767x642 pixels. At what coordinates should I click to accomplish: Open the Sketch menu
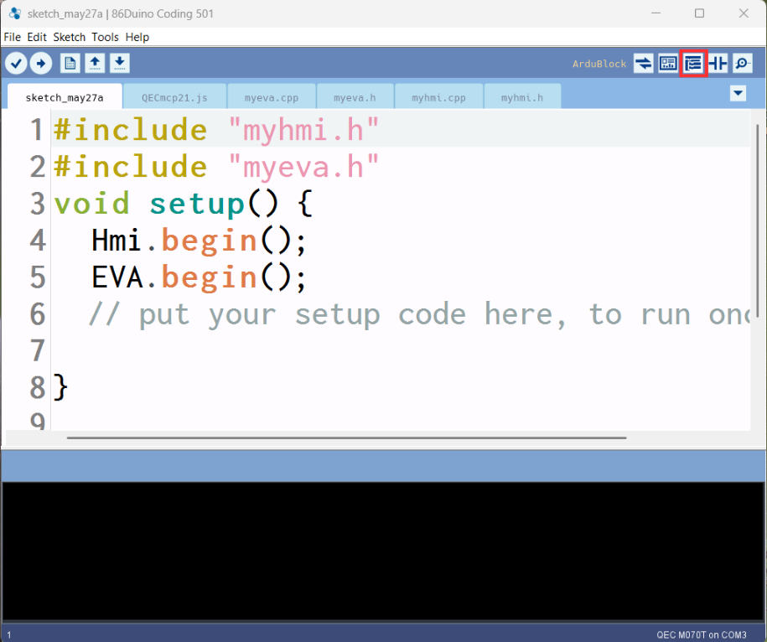point(69,37)
